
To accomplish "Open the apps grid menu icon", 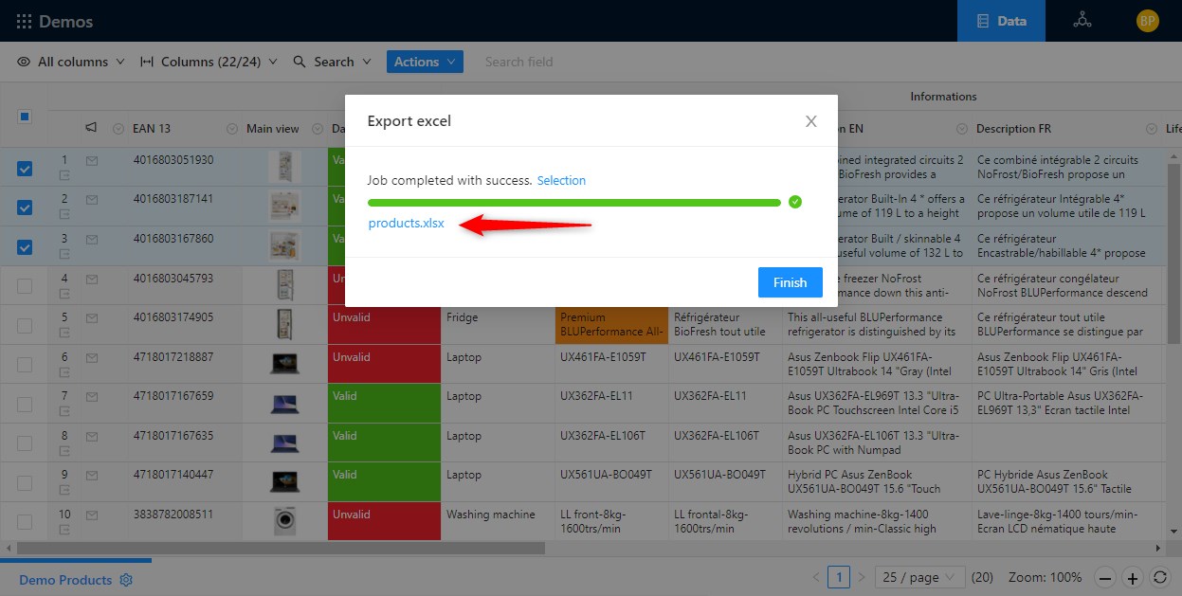I will tap(24, 21).
